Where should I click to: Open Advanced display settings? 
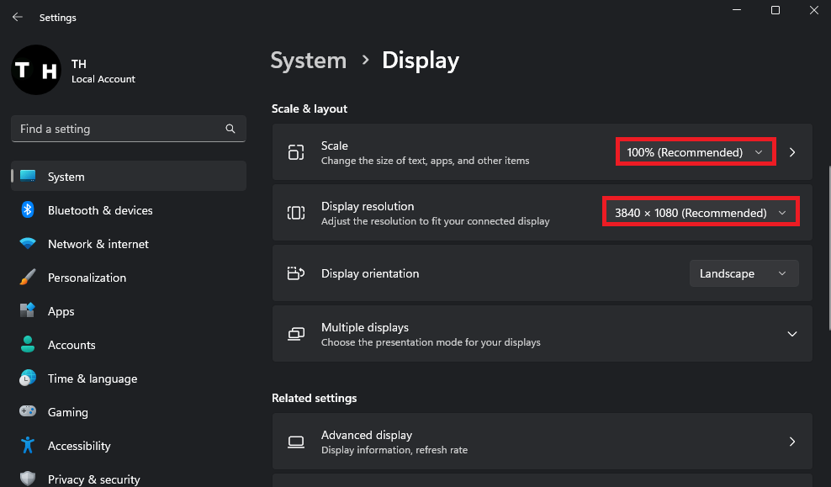pyautogui.click(x=542, y=442)
